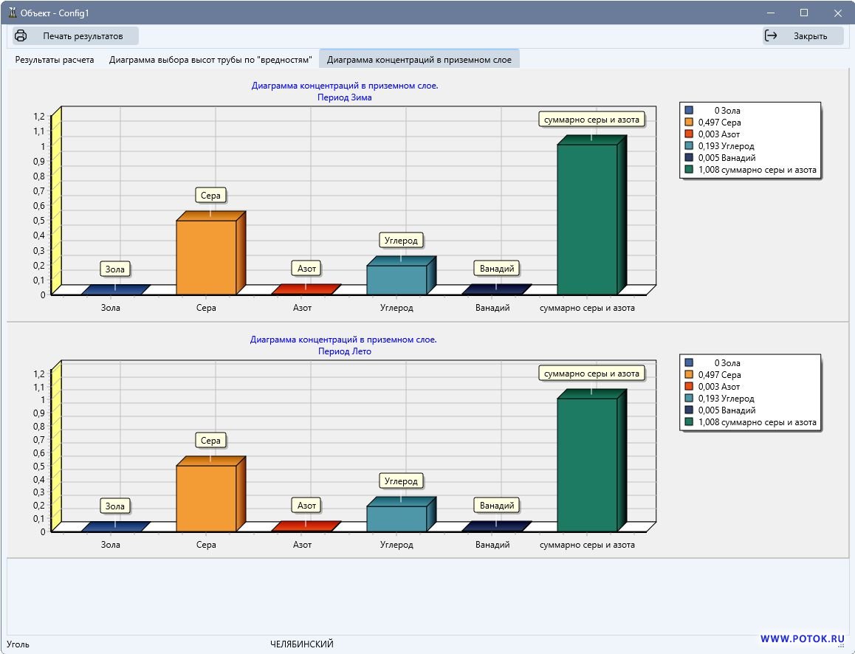Click the orange Сера bar in the winter chart
Screen dimensions: 855x654
click(206, 257)
